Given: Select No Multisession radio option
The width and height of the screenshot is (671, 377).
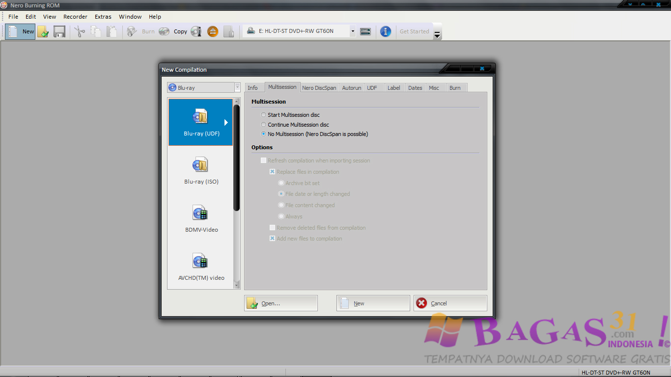Looking at the screenshot, I should (264, 134).
